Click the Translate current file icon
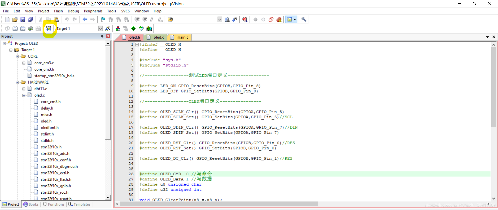The height and width of the screenshot is (210, 498). (x=7, y=28)
